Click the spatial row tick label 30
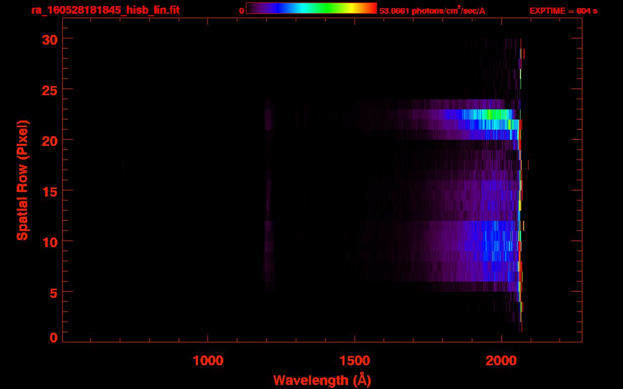 pyautogui.click(x=49, y=39)
